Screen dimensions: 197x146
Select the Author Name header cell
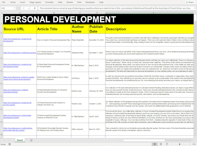pos(80,29)
